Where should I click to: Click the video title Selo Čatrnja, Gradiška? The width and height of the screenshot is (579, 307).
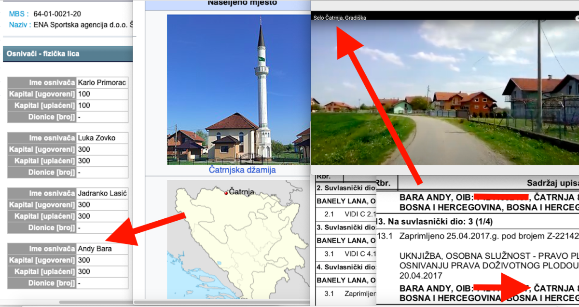pyautogui.click(x=340, y=18)
